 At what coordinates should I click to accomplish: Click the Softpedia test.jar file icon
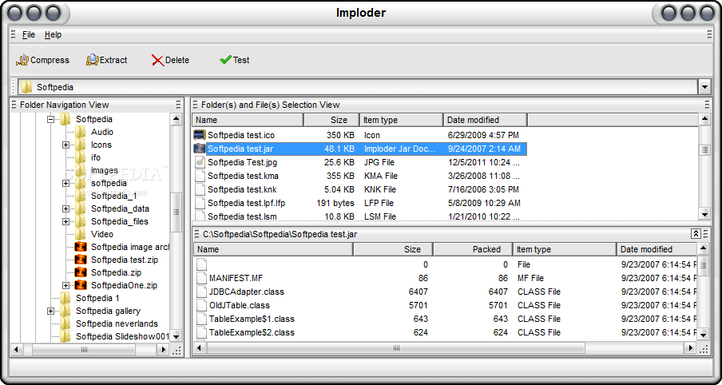(200, 149)
